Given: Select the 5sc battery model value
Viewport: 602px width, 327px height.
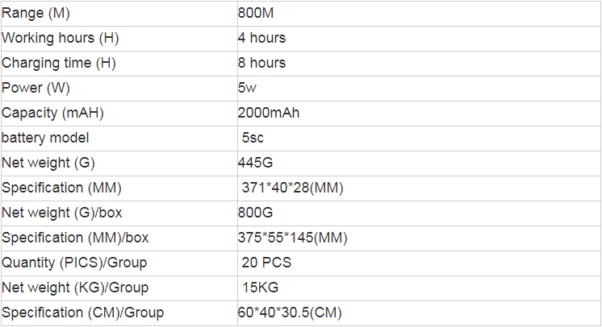Looking at the screenshot, I should [x=252, y=138].
